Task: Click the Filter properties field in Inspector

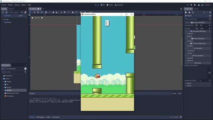Action: pos(198,19)
